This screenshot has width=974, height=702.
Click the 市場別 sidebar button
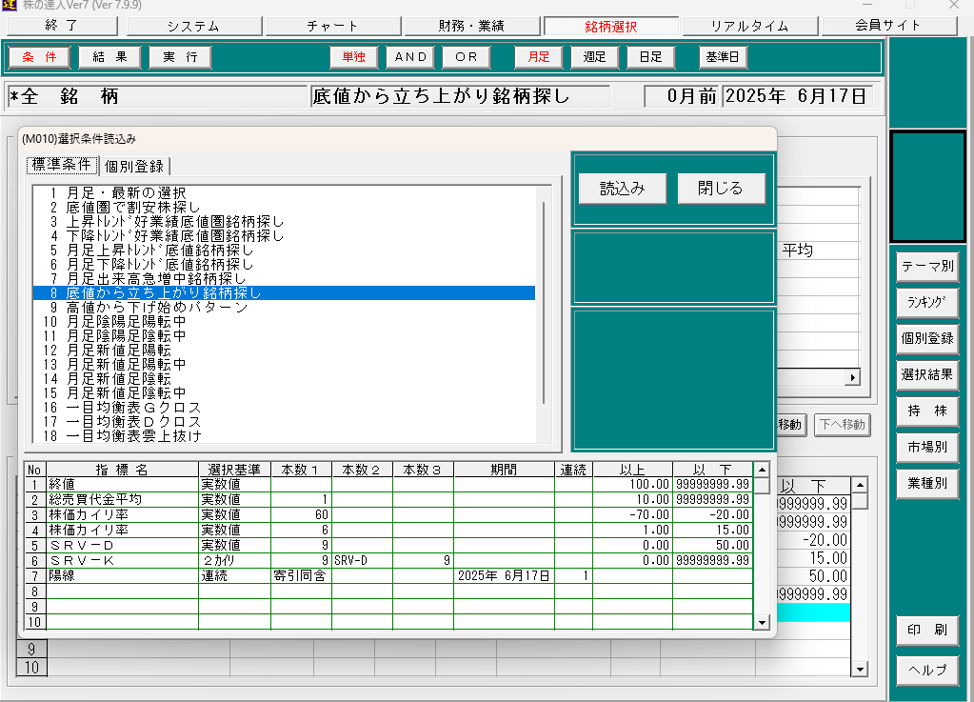927,448
